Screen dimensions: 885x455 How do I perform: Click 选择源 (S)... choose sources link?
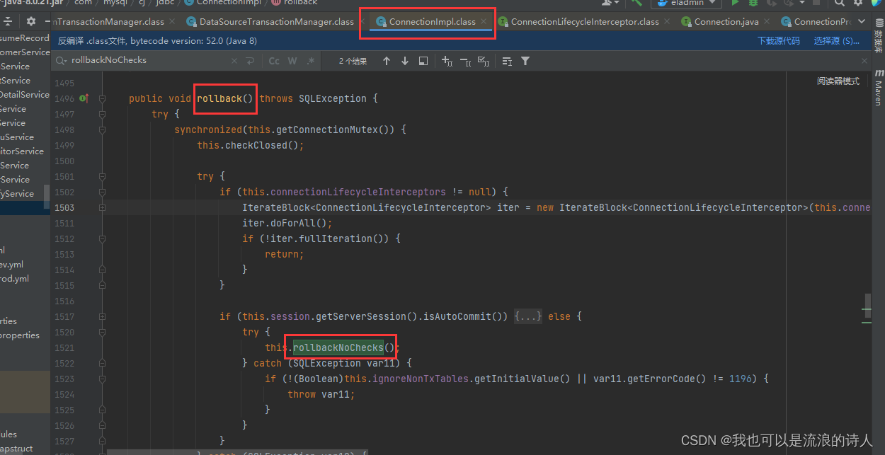point(837,41)
